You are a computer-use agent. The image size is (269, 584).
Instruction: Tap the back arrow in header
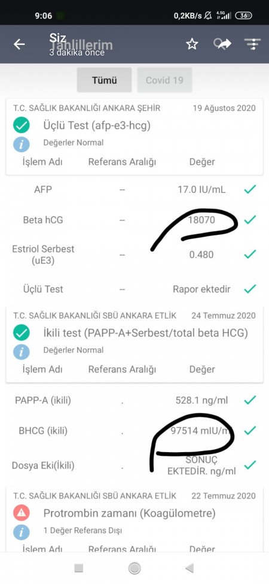point(19,44)
